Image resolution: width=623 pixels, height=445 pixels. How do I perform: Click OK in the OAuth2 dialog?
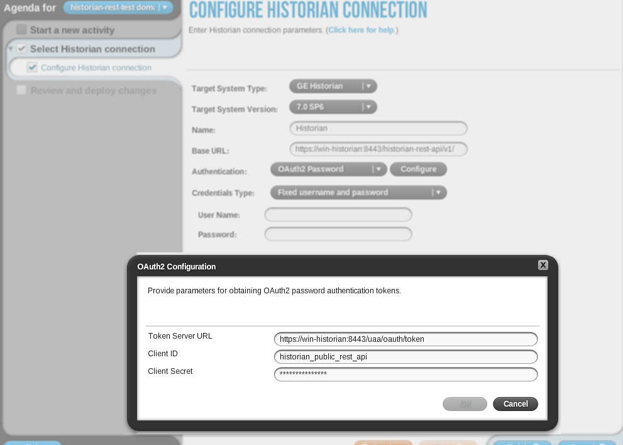(x=465, y=404)
